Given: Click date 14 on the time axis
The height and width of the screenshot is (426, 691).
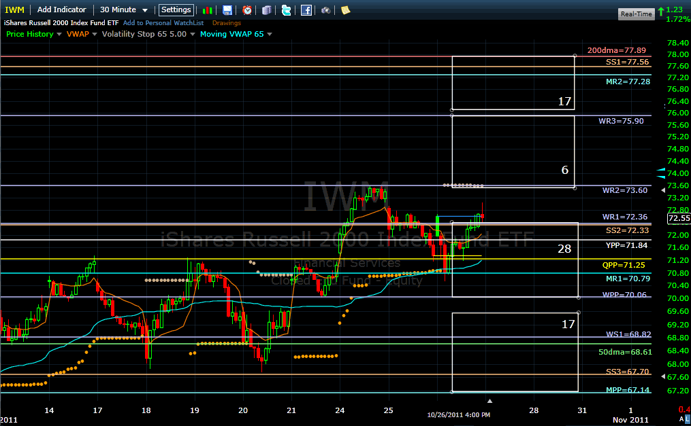Looking at the screenshot, I should click(x=49, y=410).
